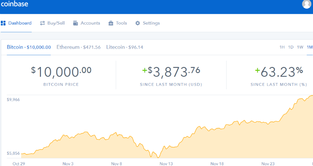Set chart range to 1H

(x=282, y=47)
